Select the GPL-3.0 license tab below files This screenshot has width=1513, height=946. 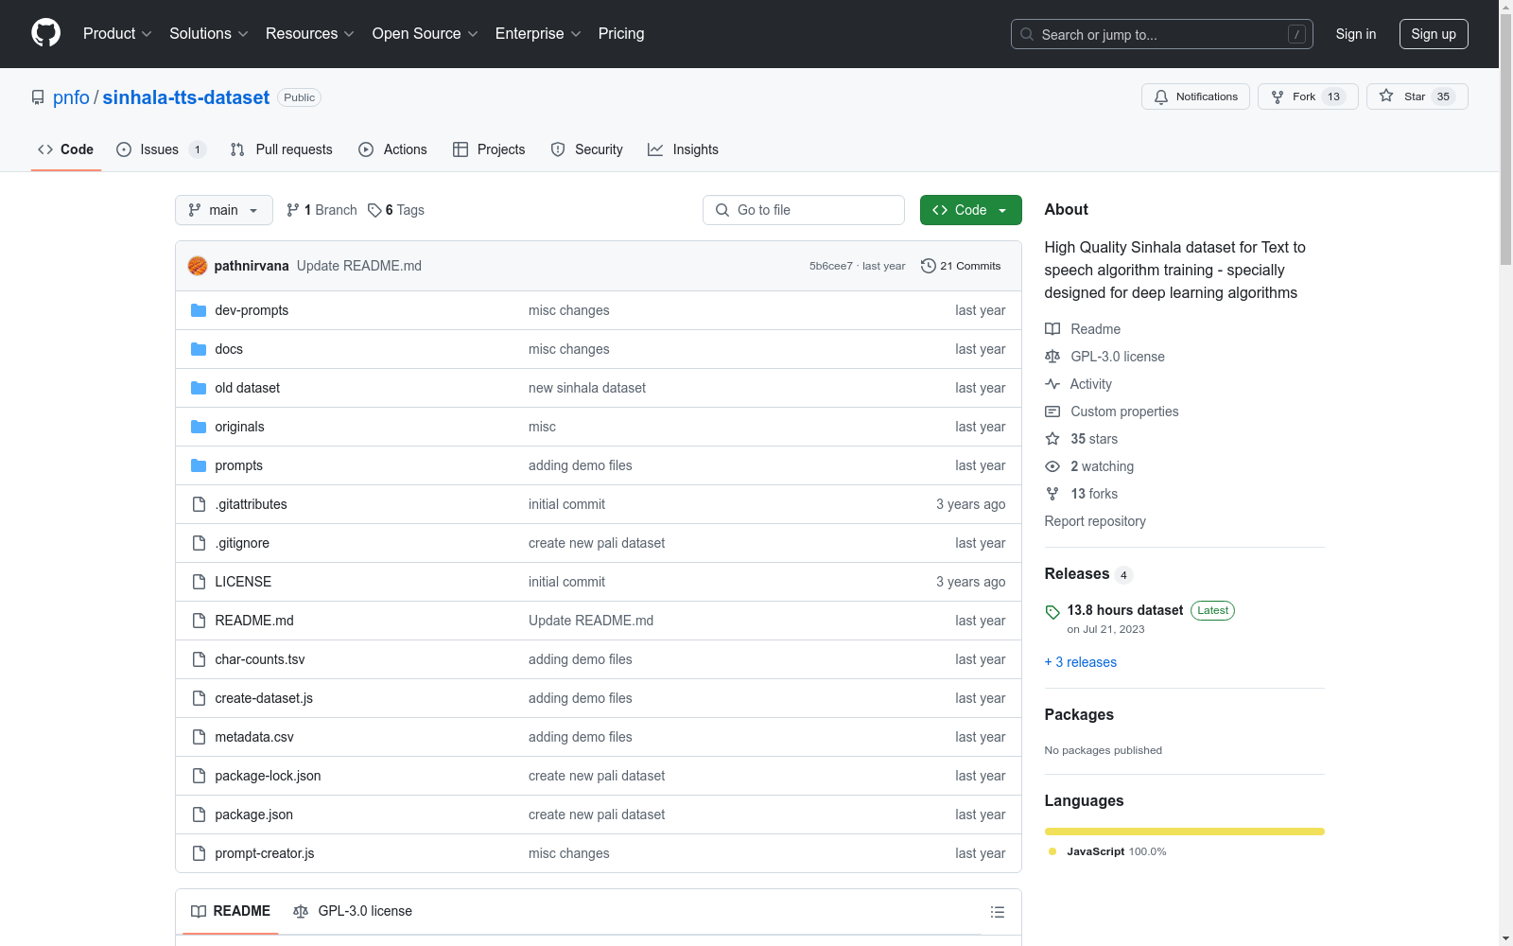[353, 911]
